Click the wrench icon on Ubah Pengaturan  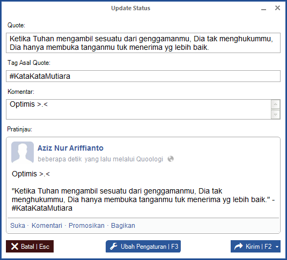pyautogui.click(x=114, y=246)
